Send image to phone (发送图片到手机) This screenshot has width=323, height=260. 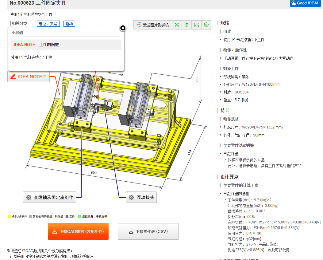pos(152,25)
